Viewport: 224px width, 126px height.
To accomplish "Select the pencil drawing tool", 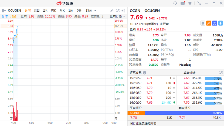I will point(112,10).
